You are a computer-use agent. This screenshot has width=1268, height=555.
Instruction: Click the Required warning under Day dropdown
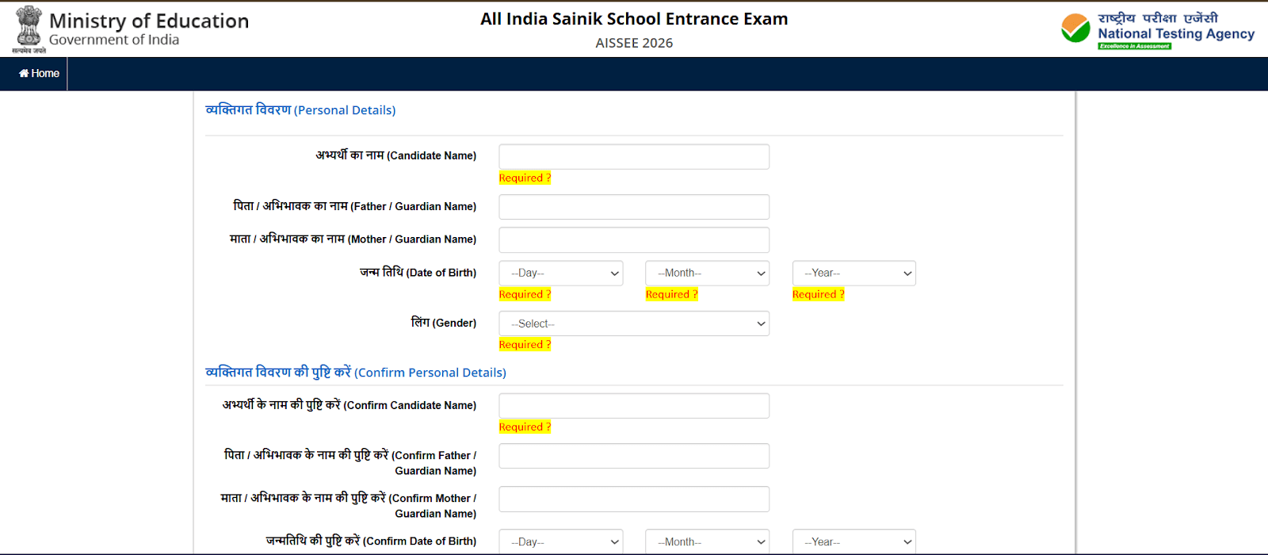click(x=525, y=295)
